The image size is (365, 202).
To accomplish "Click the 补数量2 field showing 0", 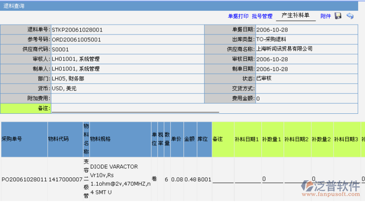I will [323, 179].
